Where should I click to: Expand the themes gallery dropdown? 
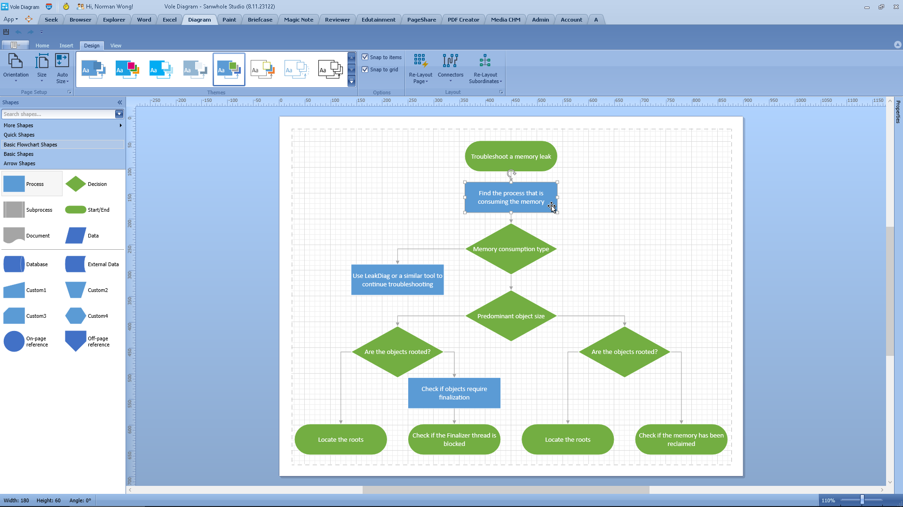[x=351, y=82]
